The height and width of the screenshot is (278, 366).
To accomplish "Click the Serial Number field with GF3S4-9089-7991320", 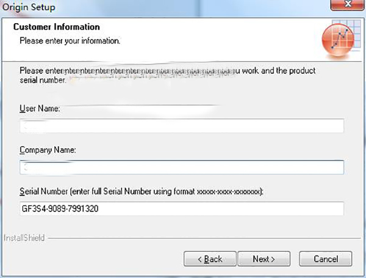I will tap(182, 208).
